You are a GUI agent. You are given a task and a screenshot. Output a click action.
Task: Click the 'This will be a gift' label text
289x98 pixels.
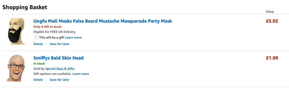51,37
